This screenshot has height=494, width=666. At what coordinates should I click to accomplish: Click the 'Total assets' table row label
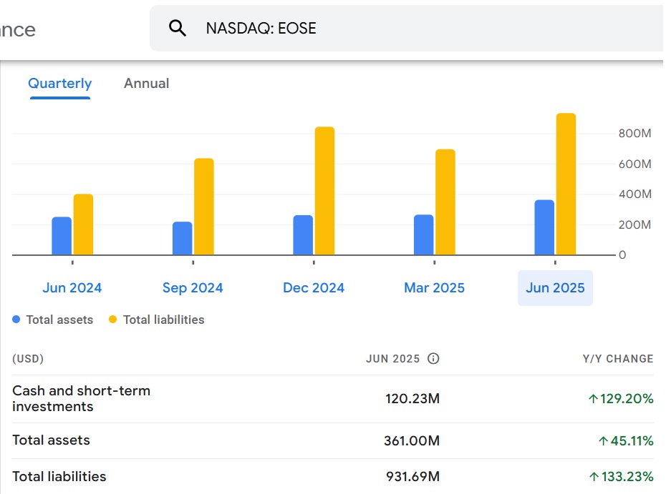point(51,440)
